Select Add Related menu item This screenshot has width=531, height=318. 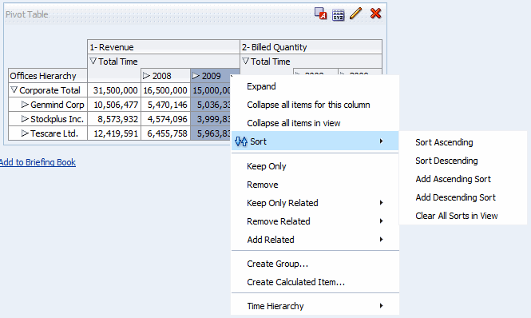coord(315,240)
